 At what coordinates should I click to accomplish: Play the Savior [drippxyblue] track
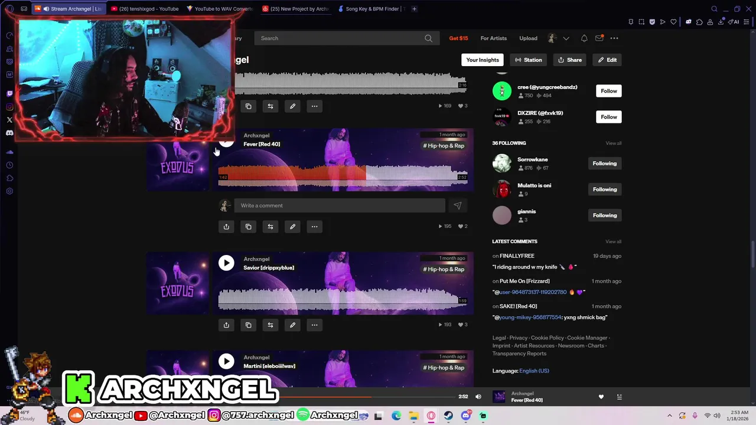(x=226, y=263)
